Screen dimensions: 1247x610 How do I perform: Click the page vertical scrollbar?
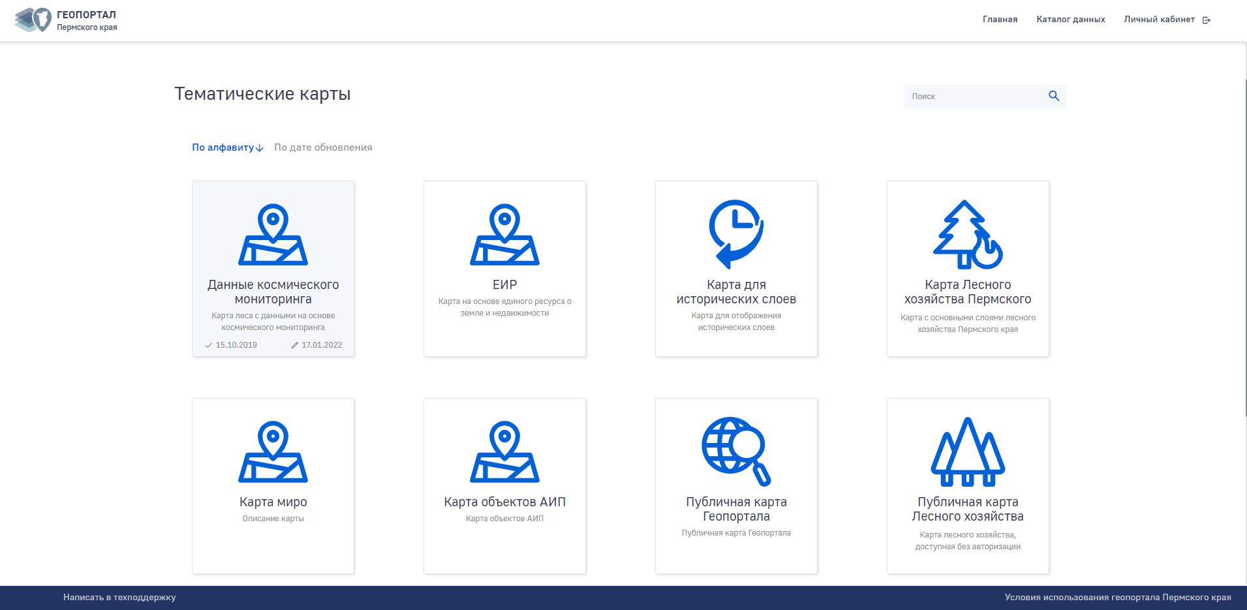[x=1245, y=248]
